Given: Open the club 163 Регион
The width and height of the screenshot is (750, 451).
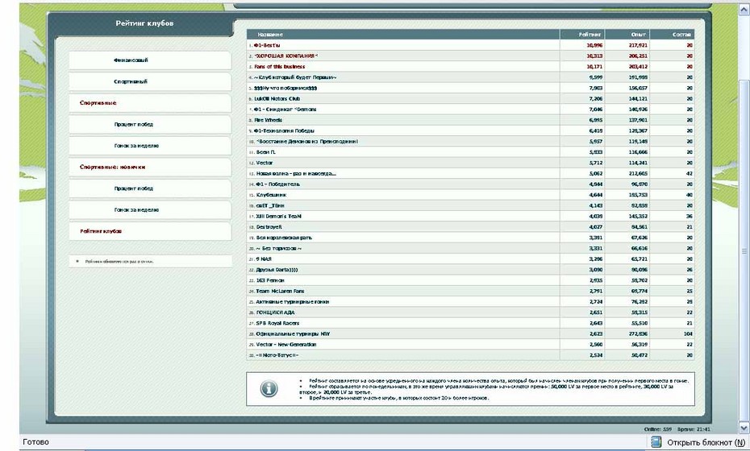Looking at the screenshot, I should coord(270,280).
